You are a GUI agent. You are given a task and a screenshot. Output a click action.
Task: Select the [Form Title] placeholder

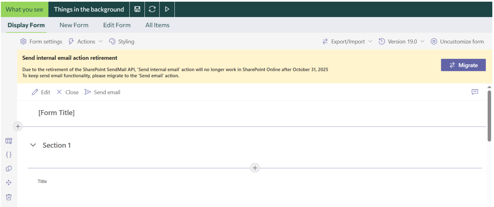point(57,113)
